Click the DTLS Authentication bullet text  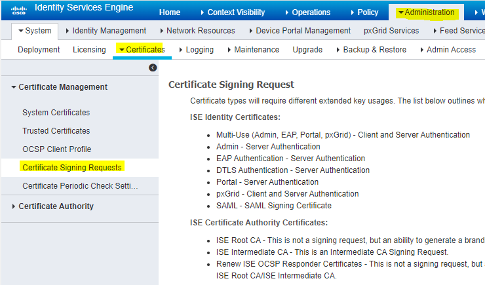[293, 170]
